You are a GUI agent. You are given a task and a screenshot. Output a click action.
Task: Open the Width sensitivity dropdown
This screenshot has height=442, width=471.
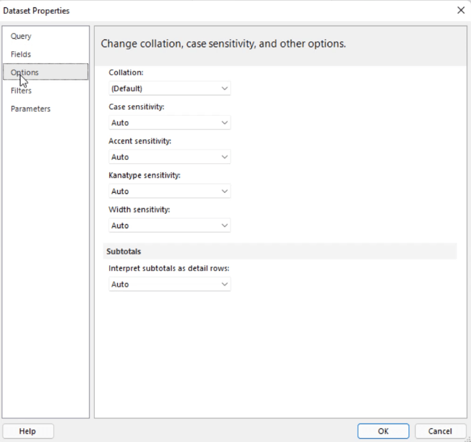tap(170, 226)
